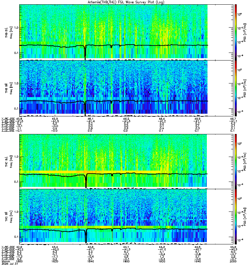Click the Artemis FGL Wave Survey Plot title
This screenshot has height=266, width=249.
tap(126, 2)
